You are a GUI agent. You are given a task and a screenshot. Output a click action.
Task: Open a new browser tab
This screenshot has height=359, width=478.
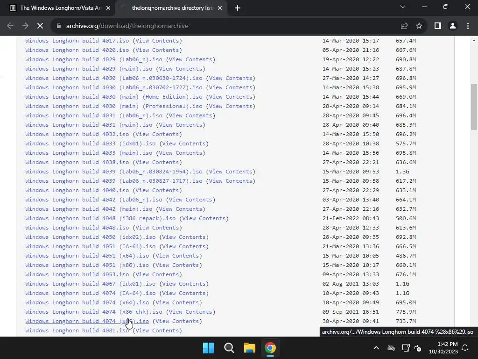click(x=238, y=8)
